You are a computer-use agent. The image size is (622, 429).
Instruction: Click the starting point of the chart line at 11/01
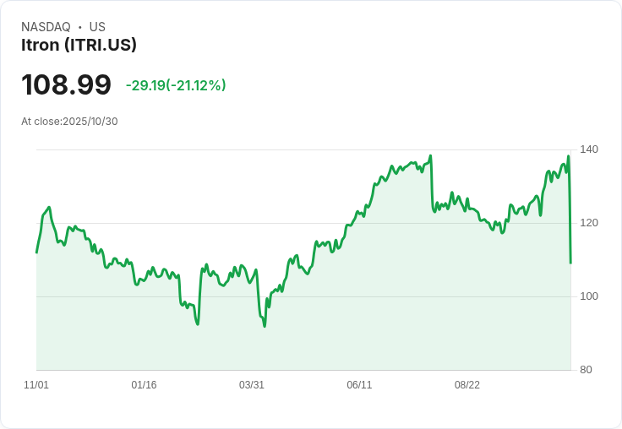click(36, 253)
